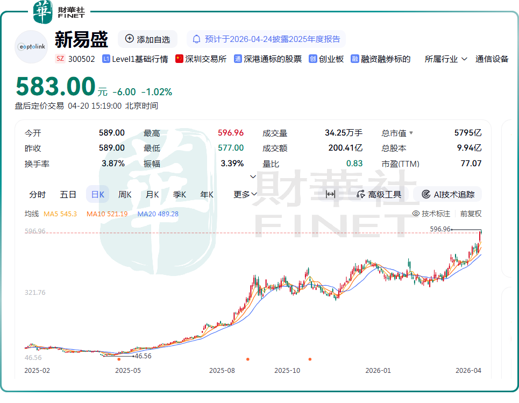Expand the 所属行业 dropdown

(x=446, y=59)
